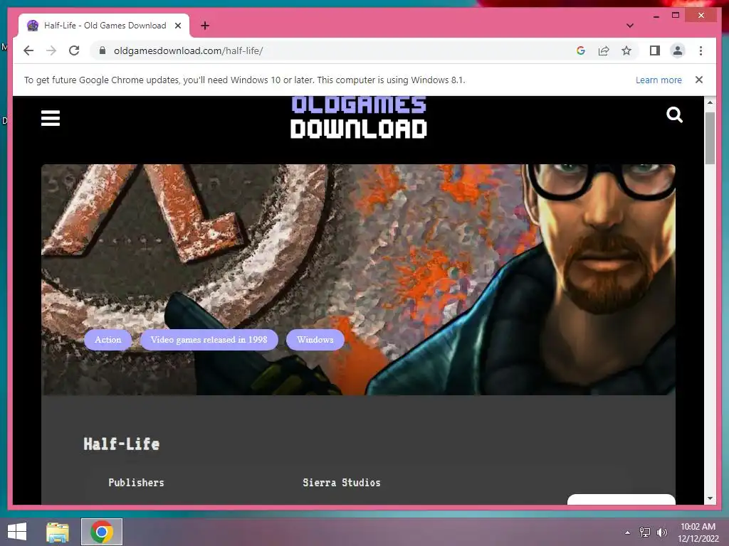Click the scrollbar up arrow
Screen dimensions: 729x546
(710, 102)
